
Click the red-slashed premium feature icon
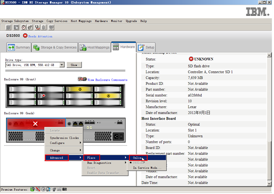38,189
